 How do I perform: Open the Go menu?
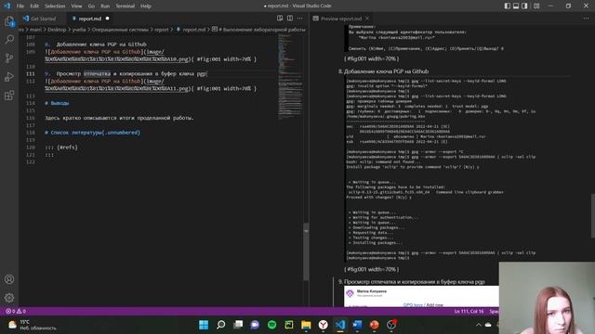point(91,6)
